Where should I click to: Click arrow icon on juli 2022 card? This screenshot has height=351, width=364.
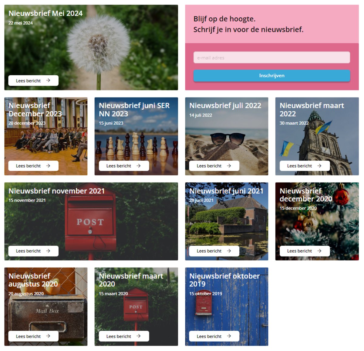click(229, 166)
